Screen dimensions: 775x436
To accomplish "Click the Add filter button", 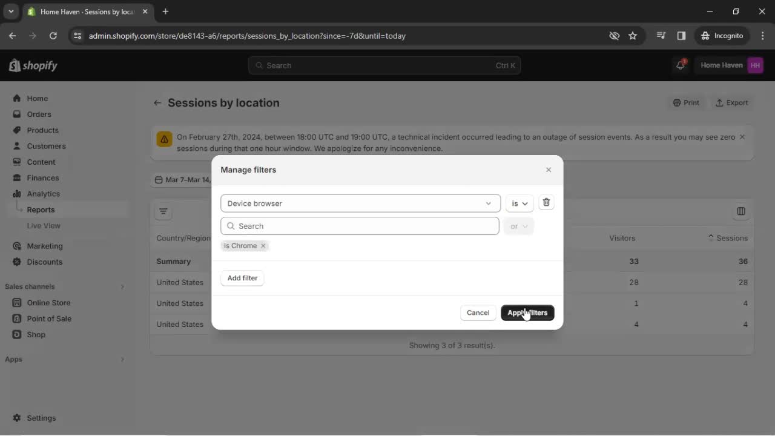I will click(242, 278).
